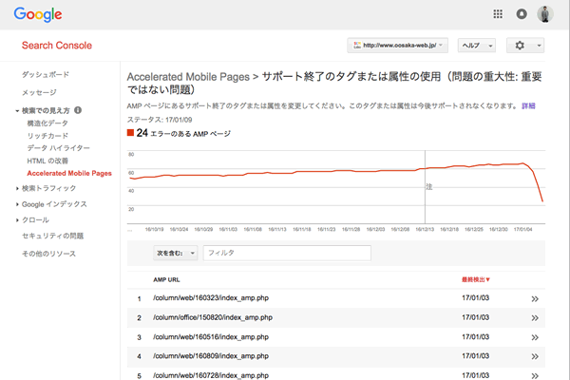Collapse the 検索での見え方 section

pyautogui.click(x=17, y=110)
